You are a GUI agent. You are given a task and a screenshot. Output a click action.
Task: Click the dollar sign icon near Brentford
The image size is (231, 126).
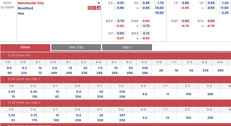tap(94, 8)
